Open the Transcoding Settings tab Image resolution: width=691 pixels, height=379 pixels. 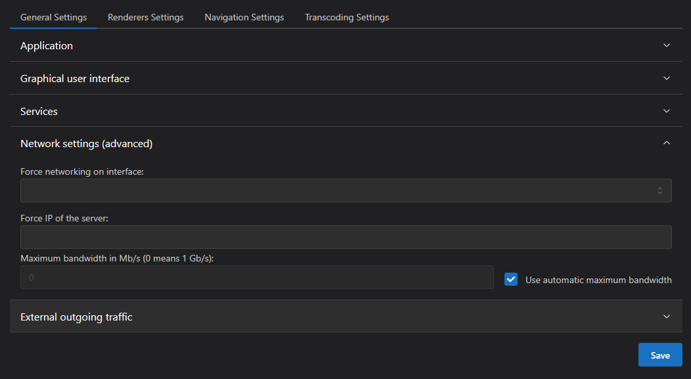tap(347, 18)
